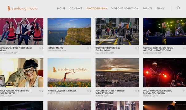Like the McDowell Mountain Music Festival post
The width and height of the screenshot is (186, 110).
coord(184,91)
